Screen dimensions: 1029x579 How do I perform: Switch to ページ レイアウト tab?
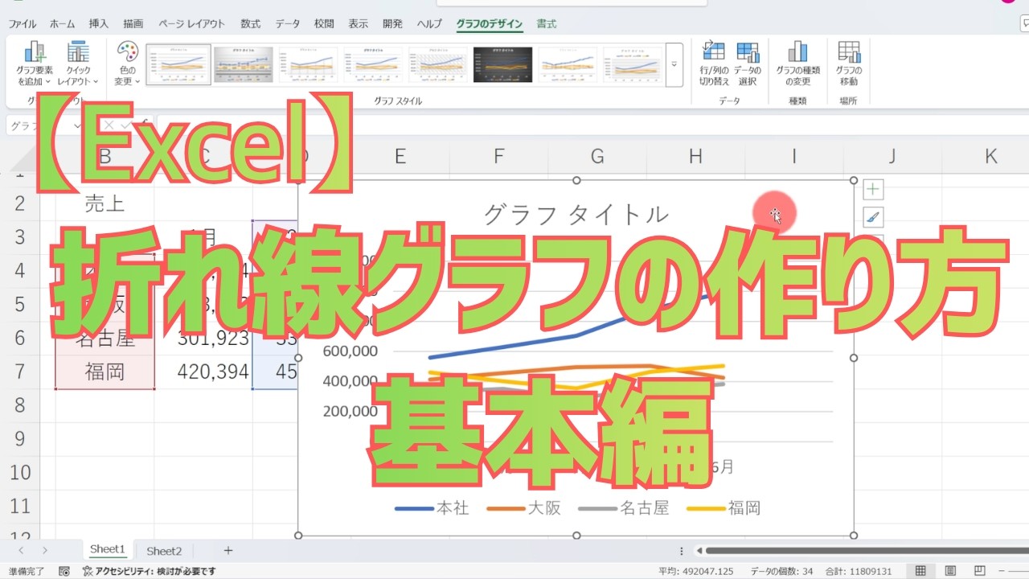tap(192, 24)
